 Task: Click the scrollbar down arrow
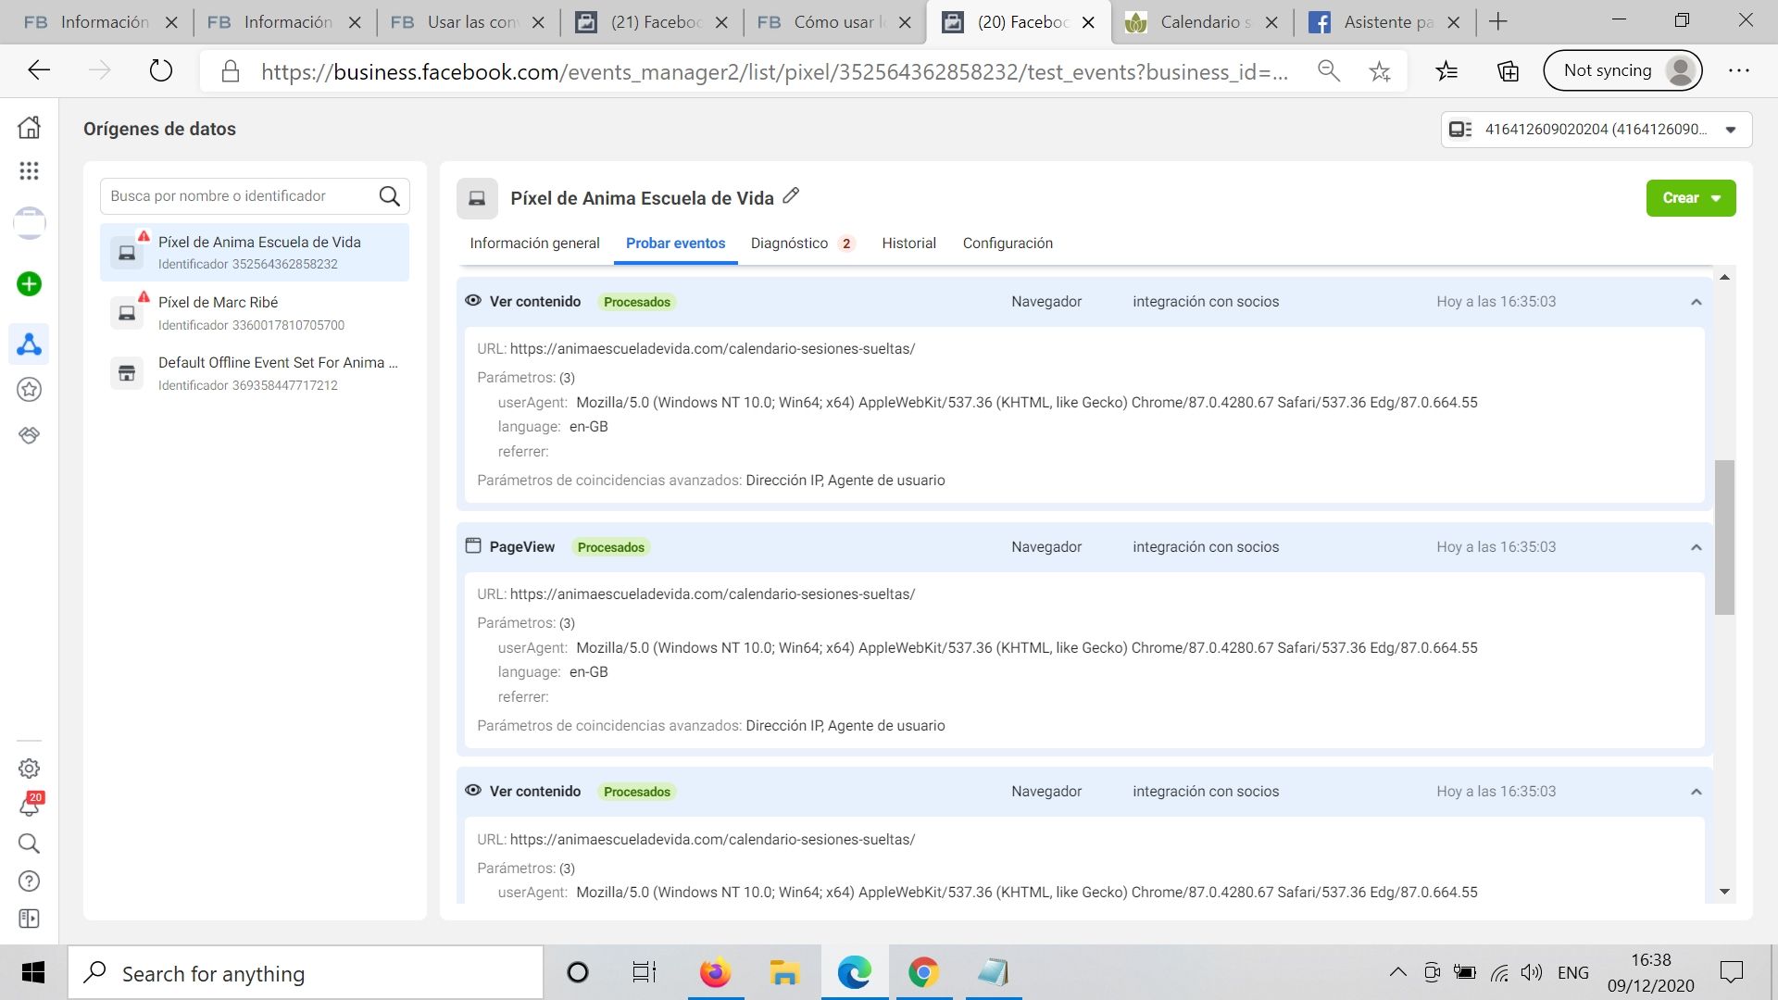coord(1724,892)
